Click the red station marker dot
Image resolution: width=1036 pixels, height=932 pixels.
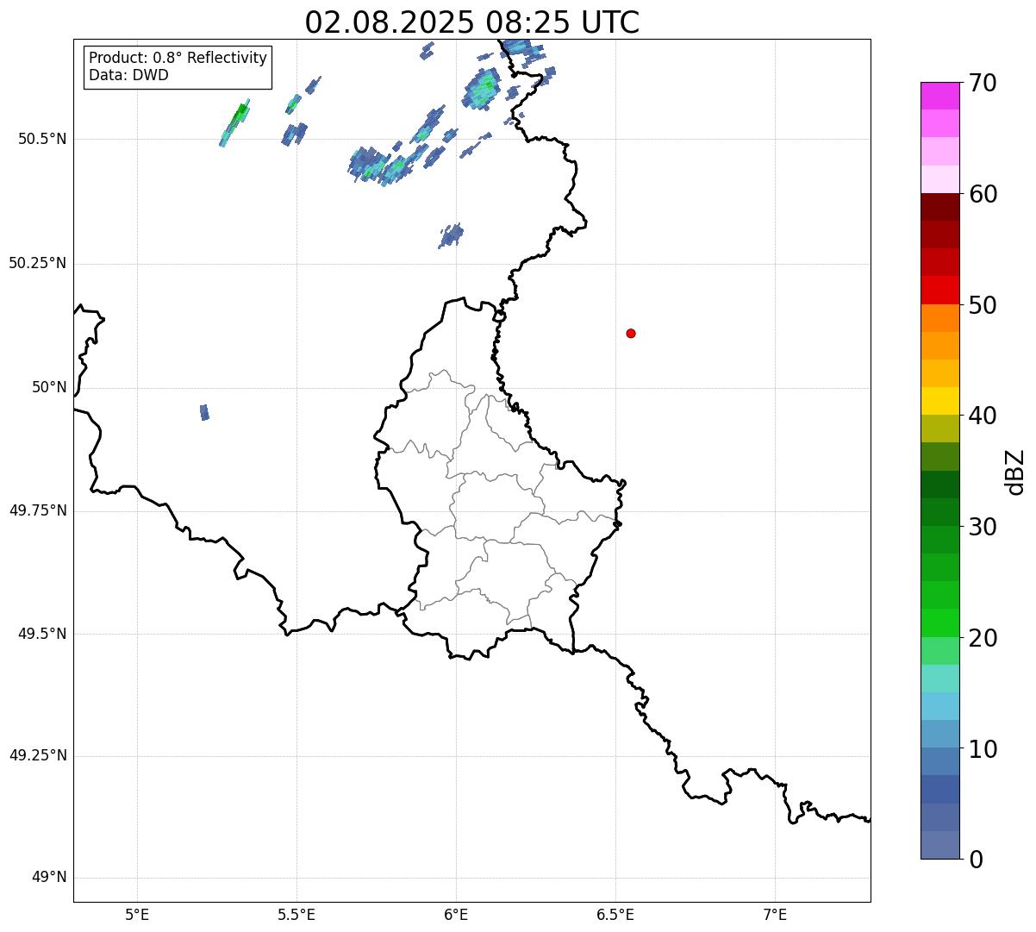click(631, 333)
